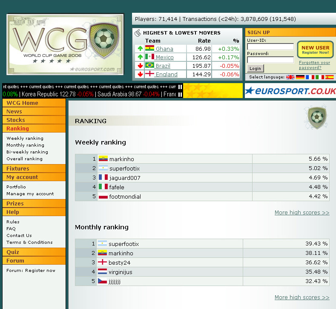Screen dimensions: 336x309
Task: Select English language via UK flag
Action: pos(290,77)
